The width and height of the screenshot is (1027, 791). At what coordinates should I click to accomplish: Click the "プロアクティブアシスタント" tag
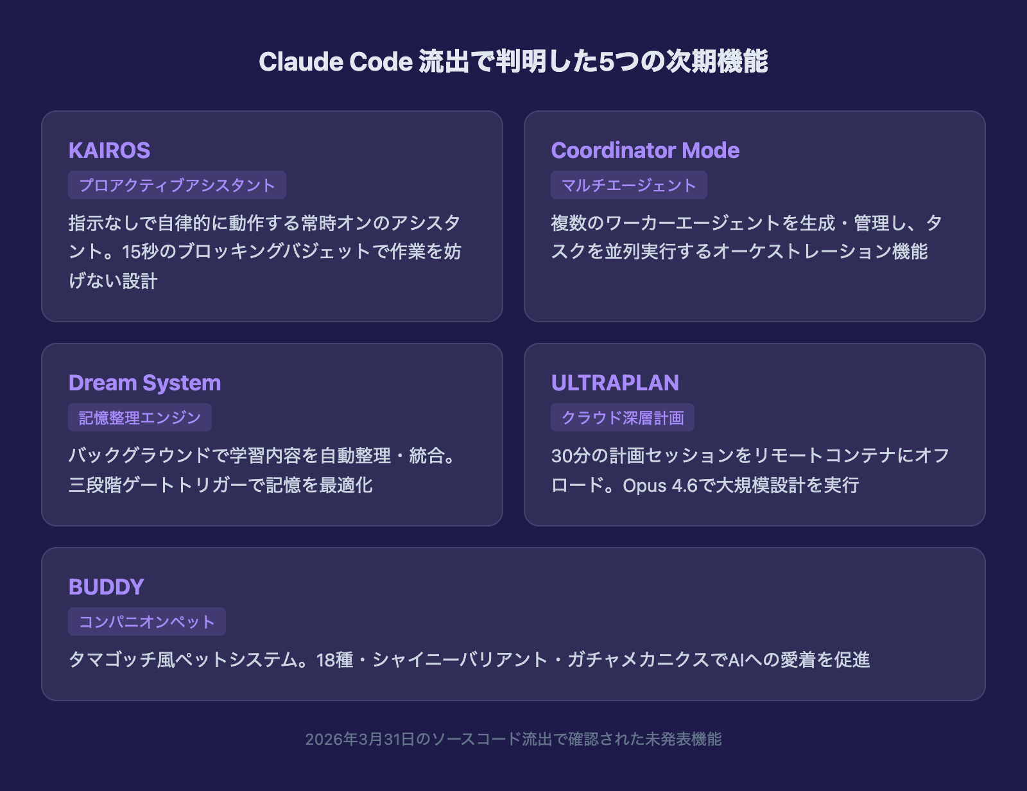tap(177, 185)
